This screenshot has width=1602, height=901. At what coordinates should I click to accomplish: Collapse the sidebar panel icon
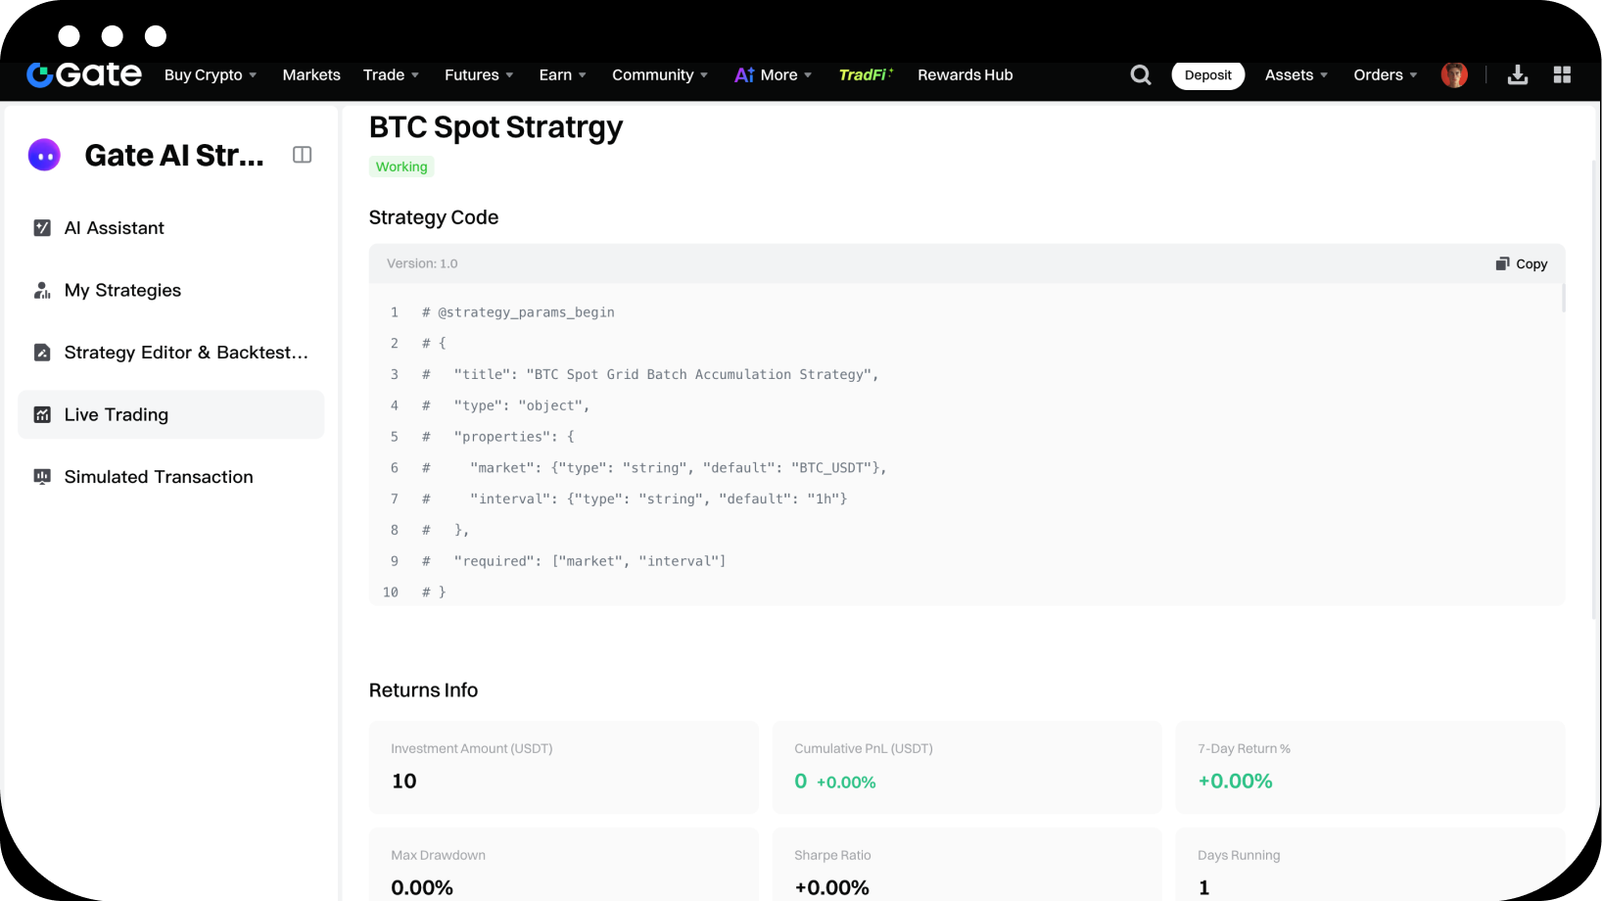coord(303,155)
